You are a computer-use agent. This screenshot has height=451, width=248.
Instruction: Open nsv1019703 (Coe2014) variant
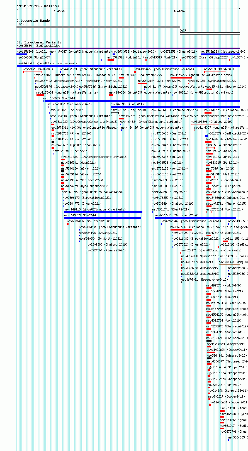81,215
